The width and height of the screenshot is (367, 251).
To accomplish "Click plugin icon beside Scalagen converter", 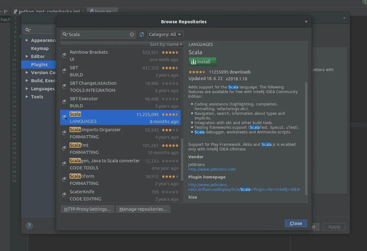I will tap(65, 164).
